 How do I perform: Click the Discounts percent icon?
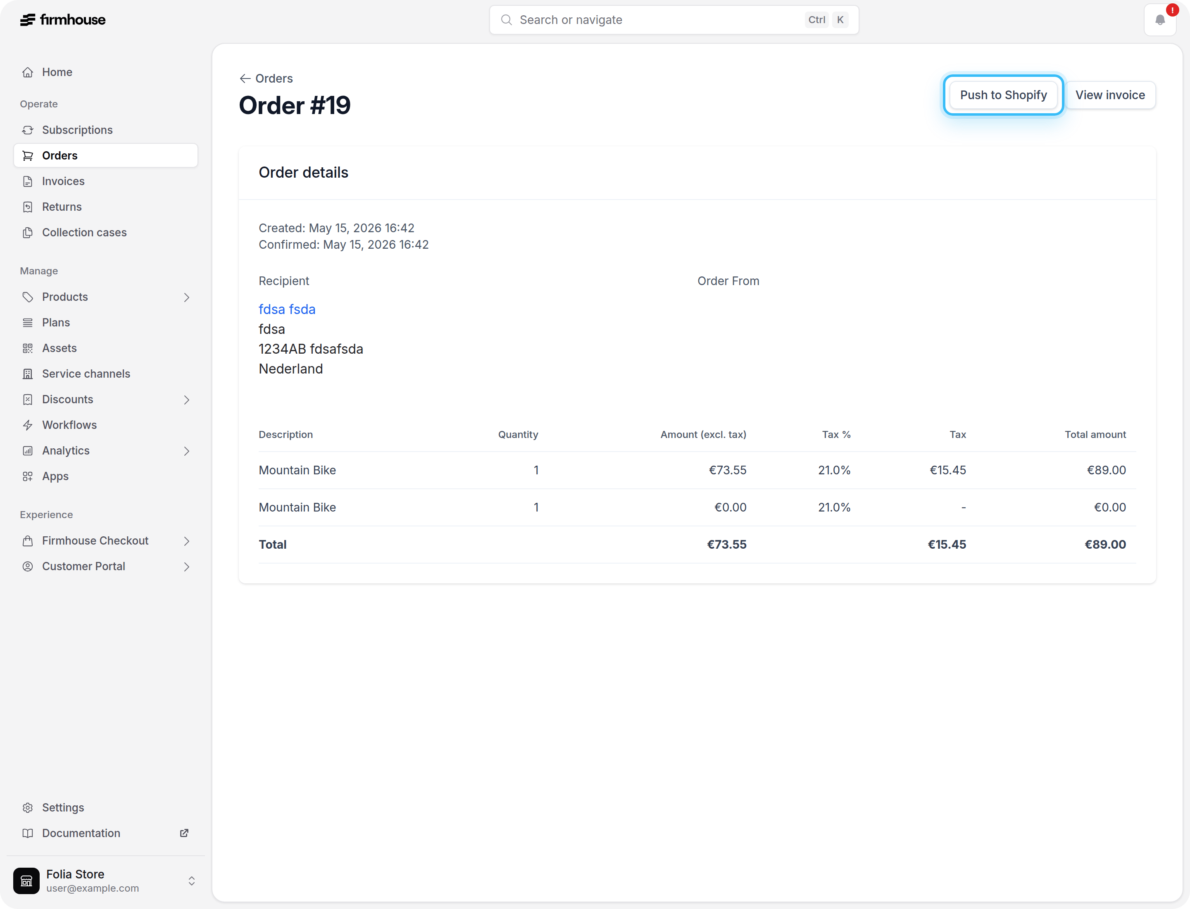coord(28,399)
